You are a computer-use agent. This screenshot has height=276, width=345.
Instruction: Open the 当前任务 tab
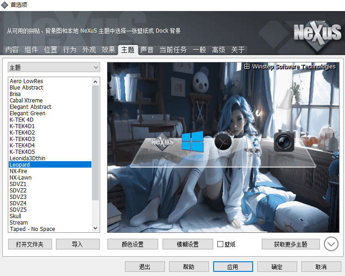click(x=173, y=50)
